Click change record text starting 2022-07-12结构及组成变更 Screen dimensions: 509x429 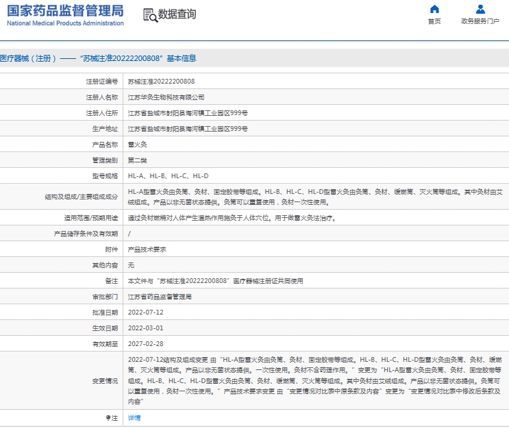pos(315,380)
